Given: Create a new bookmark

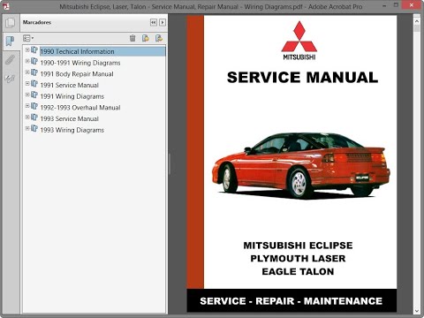Looking at the screenshot, I should coord(146,38).
